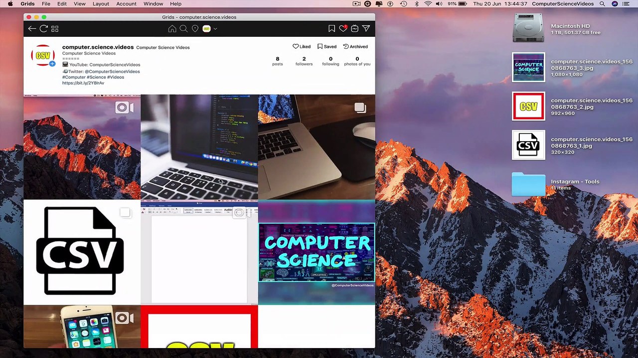Viewport: 638px width, 358px height.
Task: Open the blank Word document video post
Action: pos(199,252)
